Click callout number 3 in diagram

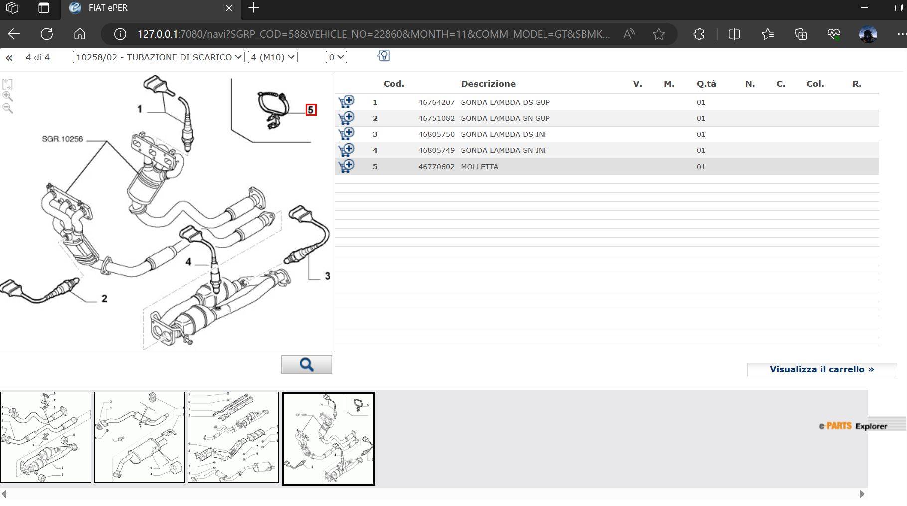tap(327, 276)
